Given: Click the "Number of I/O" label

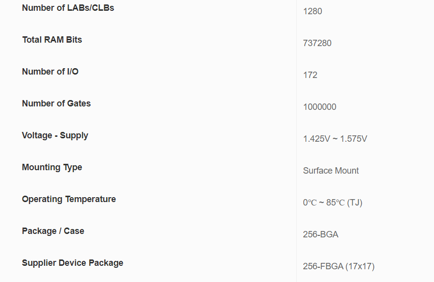Looking at the screenshot, I should [50, 72].
